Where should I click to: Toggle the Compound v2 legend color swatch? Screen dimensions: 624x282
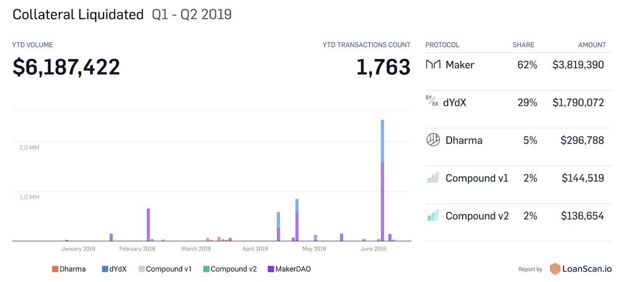[206, 269]
